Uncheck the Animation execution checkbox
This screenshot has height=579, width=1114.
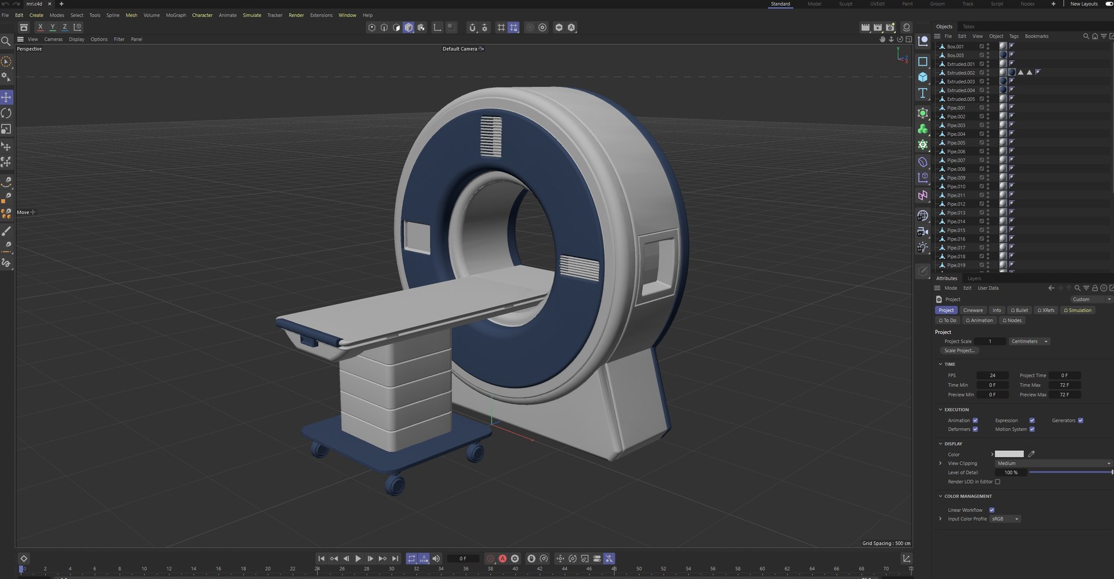(x=975, y=420)
